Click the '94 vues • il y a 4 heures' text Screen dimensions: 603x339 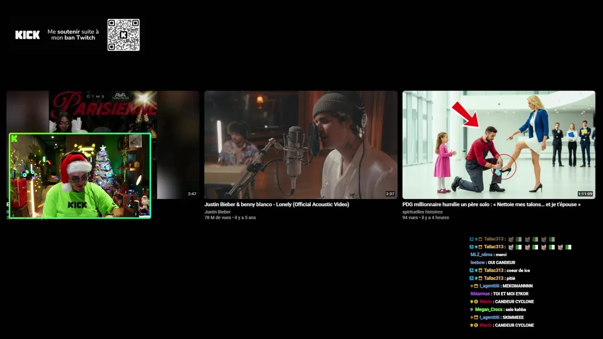click(x=426, y=218)
